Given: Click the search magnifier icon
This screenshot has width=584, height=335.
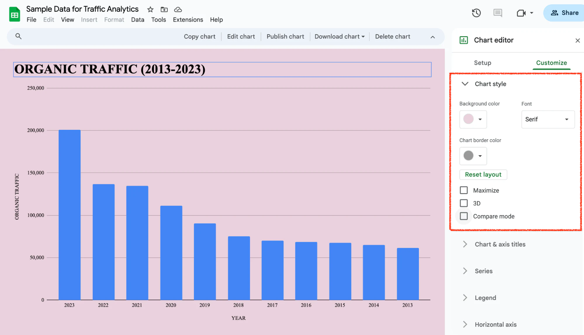Looking at the screenshot, I should [x=18, y=36].
